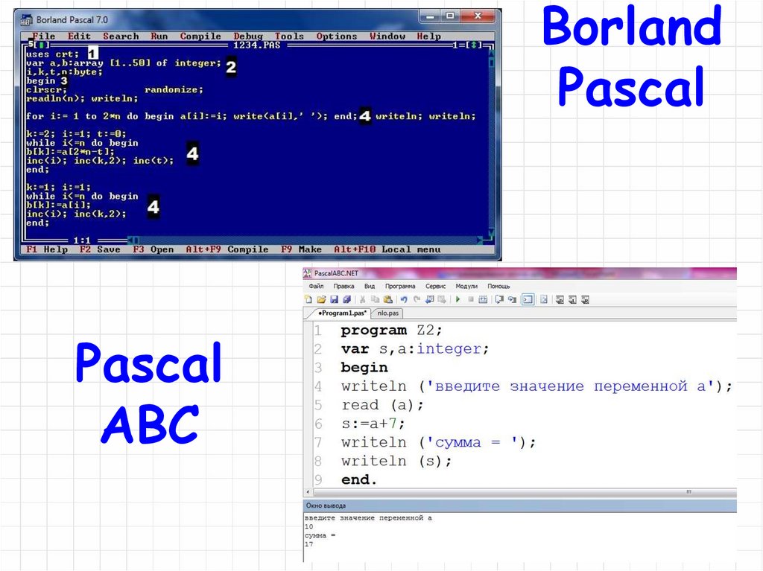The width and height of the screenshot is (763, 571).
Task: Click 'uses crt;' line in Borland editor
Action: (x=52, y=54)
